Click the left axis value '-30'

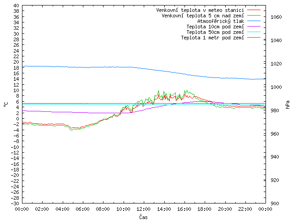click(15, 203)
